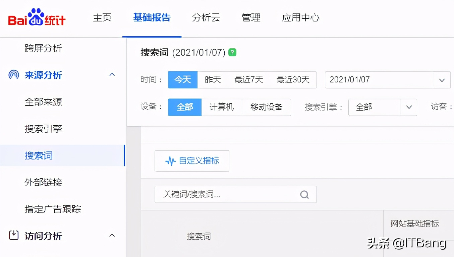Open 搜索引擎 report in sidebar
This screenshot has height=257, width=454.
43,129
